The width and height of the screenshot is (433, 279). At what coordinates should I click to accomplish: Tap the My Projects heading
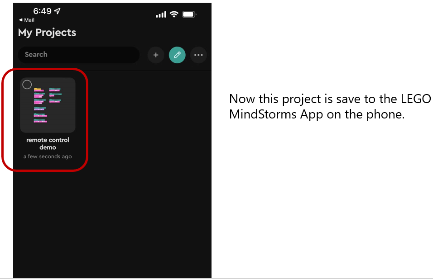coord(47,33)
